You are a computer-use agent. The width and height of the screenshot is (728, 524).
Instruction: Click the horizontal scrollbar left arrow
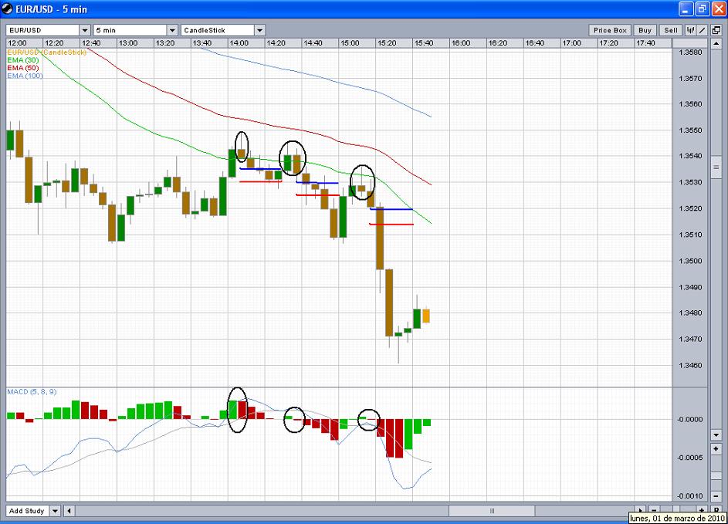pos(69,511)
